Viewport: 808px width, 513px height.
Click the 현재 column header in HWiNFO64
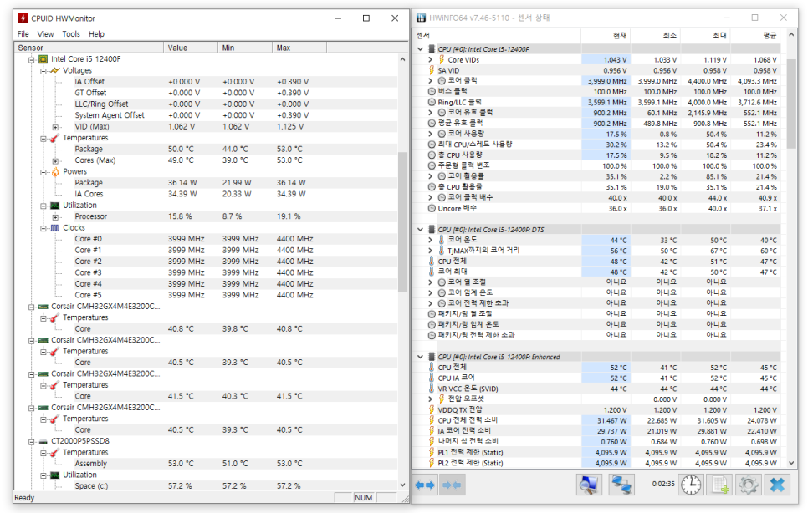pyautogui.click(x=605, y=35)
